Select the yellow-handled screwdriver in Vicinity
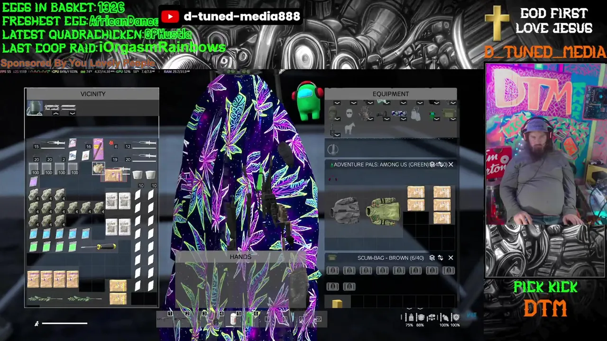607x341 pixels. tap(99, 247)
